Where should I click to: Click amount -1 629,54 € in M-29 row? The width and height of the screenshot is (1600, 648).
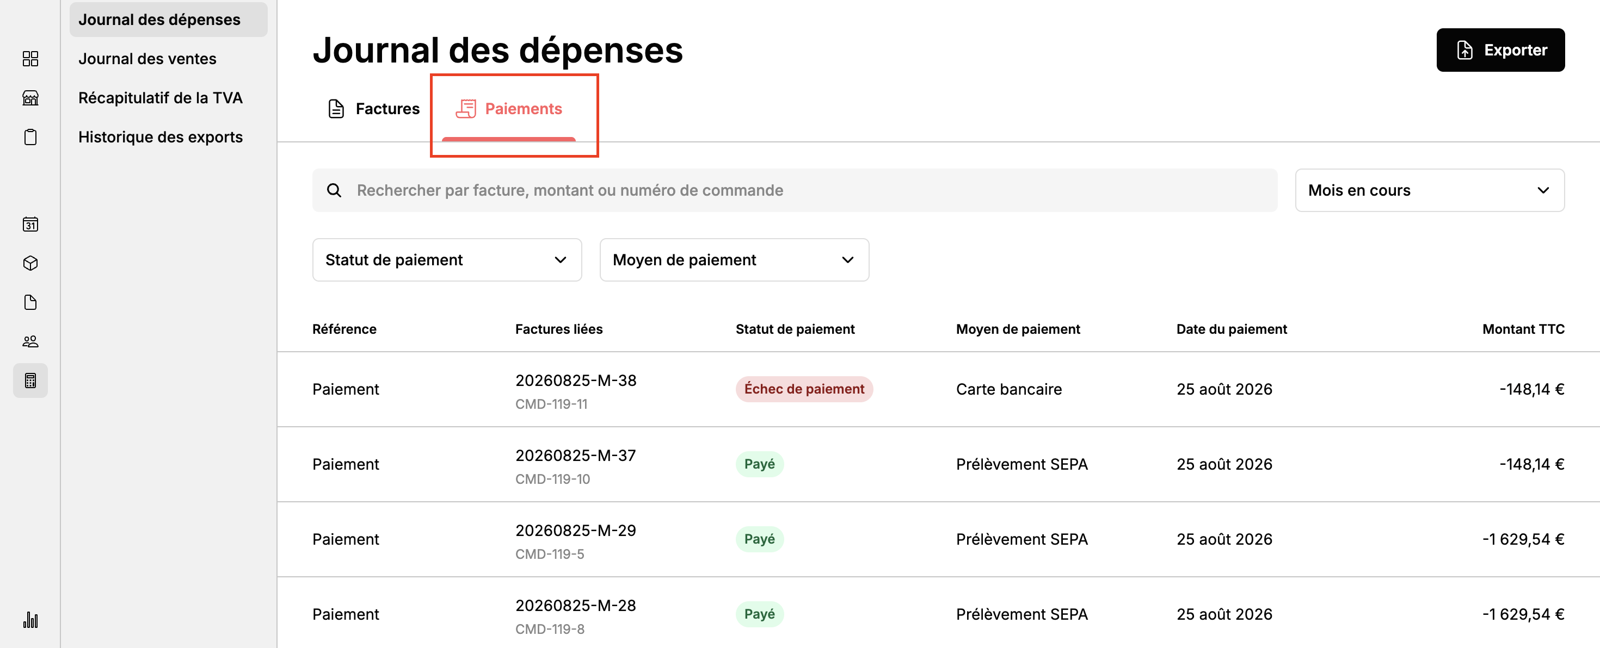click(x=1523, y=539)
